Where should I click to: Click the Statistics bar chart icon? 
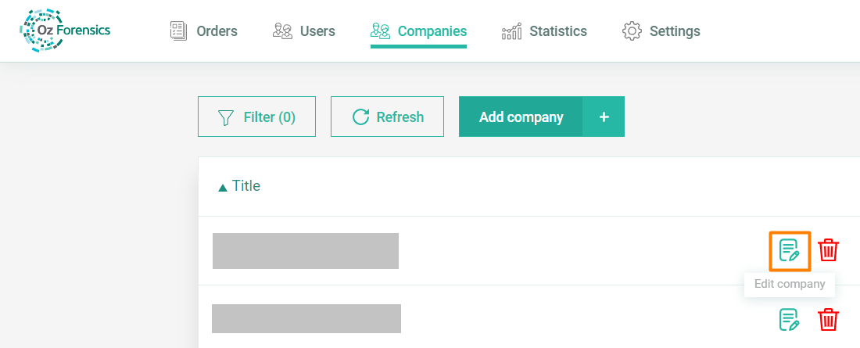coord(511,31)
